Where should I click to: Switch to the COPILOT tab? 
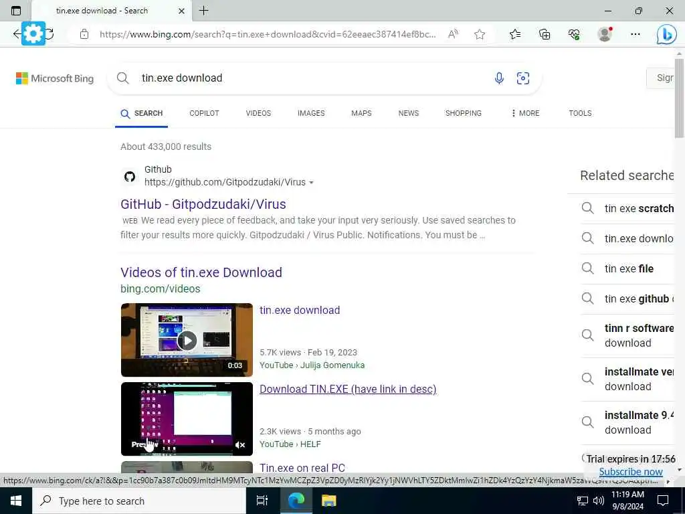[x=204, y=113]
